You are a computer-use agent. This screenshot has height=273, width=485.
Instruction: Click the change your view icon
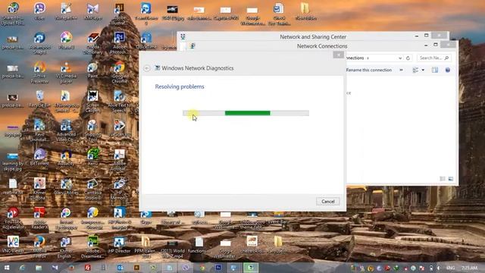[415, 70]
